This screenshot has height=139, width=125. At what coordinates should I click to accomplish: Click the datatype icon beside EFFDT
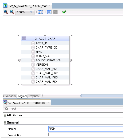[x=33, y=52]
